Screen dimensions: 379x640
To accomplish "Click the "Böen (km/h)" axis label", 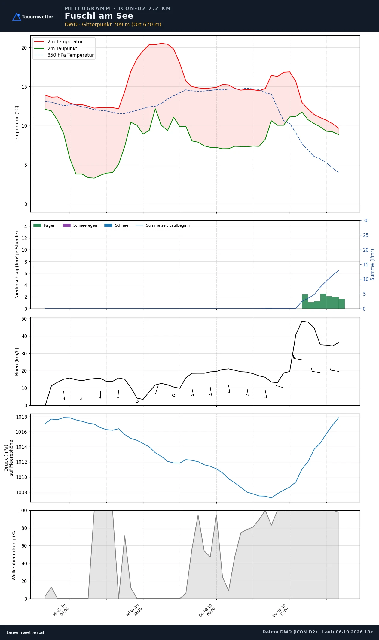I will (17, 361).
